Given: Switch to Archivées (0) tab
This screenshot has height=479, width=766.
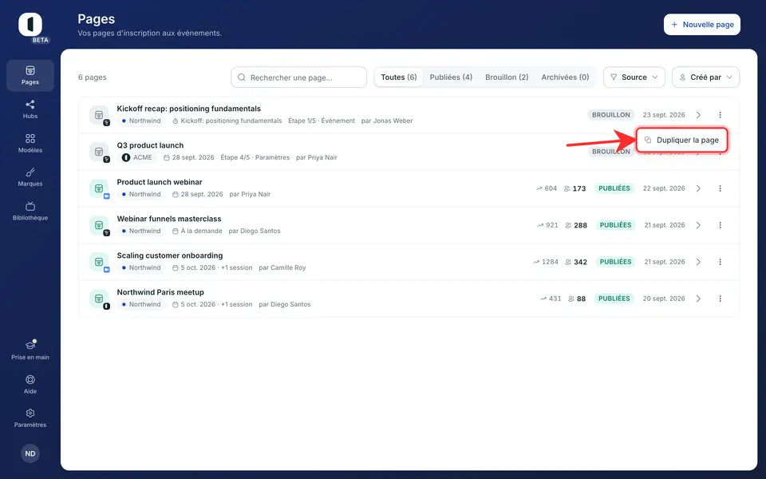Looking at the screenshot, I should [565, 77].
